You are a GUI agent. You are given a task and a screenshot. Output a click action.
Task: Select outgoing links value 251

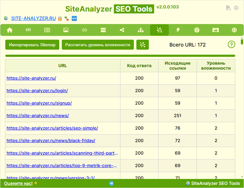[178, 116]
